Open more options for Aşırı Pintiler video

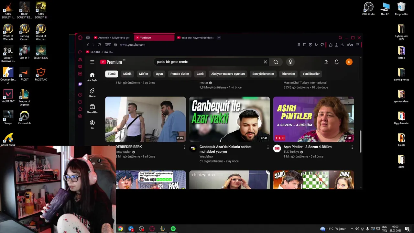352,147
